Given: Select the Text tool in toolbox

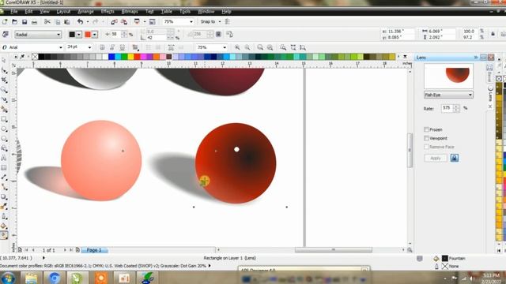Looking at the screenshot, I should click(x=4, y=158).
